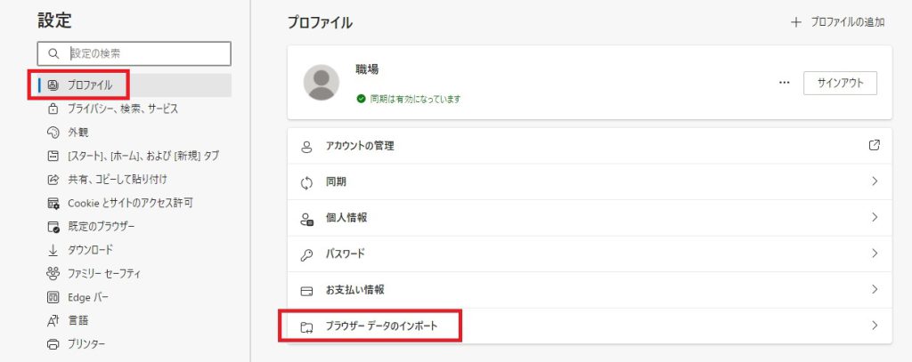Click the 職場 profile avatar picture
Viewport: 912px width, 362px height.
(321, 83)
